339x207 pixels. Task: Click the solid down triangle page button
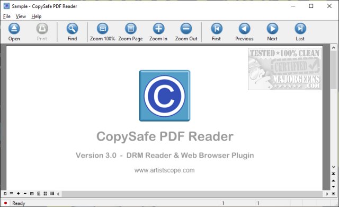pos(333,187)
